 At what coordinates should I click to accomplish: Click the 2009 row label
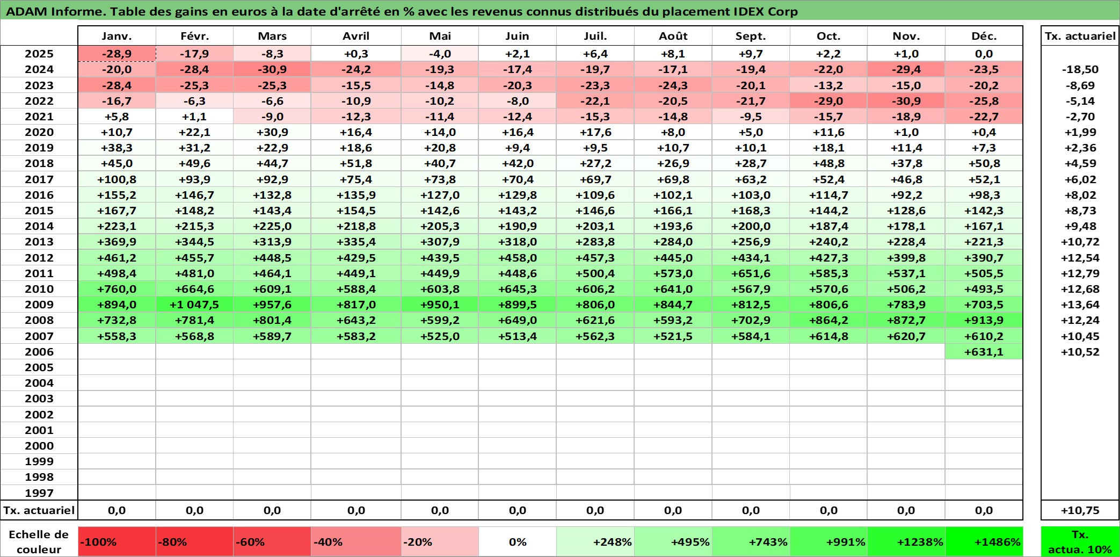(39, 305)
